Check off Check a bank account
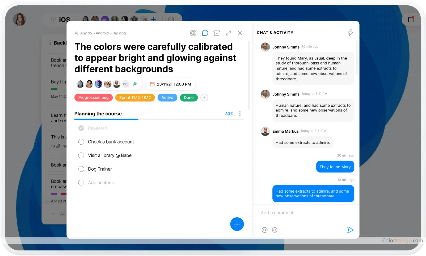This screenshot has height=256, width=426. coord(81,142)
